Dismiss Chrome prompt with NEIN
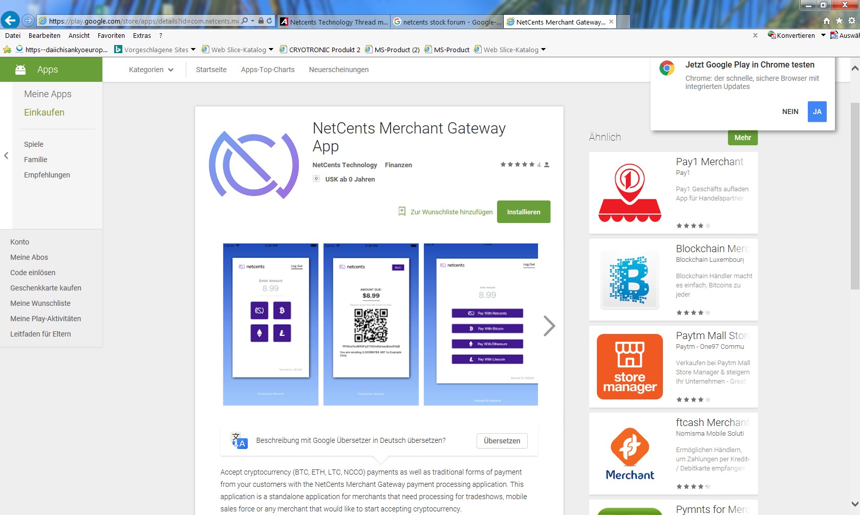 pos(790,111)
